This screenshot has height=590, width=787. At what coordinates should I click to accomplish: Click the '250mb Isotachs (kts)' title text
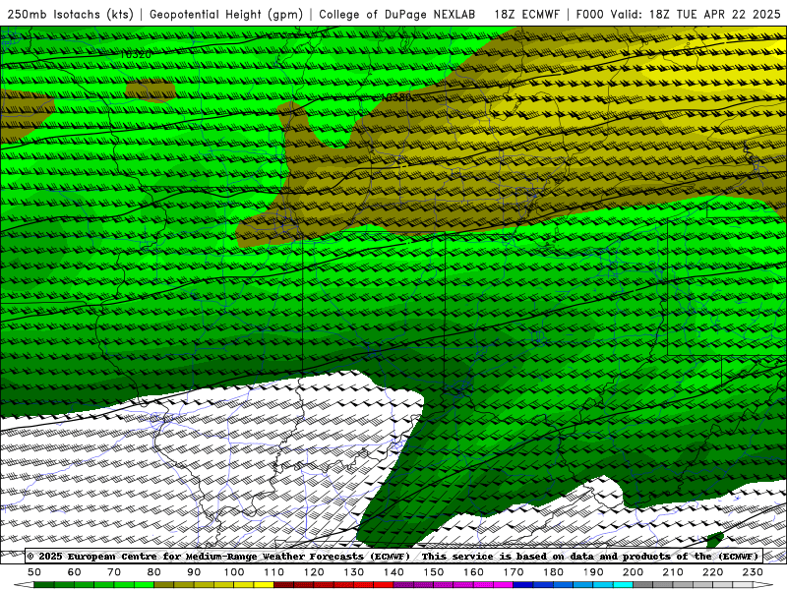coord(70,15)
